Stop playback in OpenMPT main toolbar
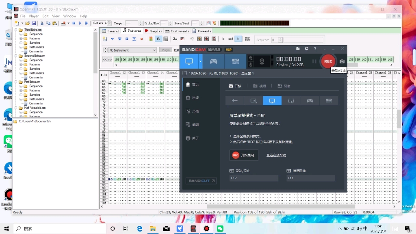The image size is (416, 234). tap(74, 23)
